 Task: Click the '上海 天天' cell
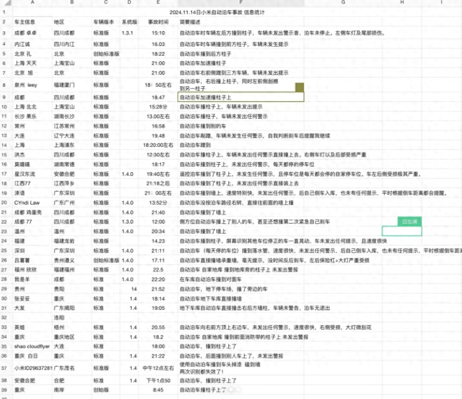click(x=25, y=64)
